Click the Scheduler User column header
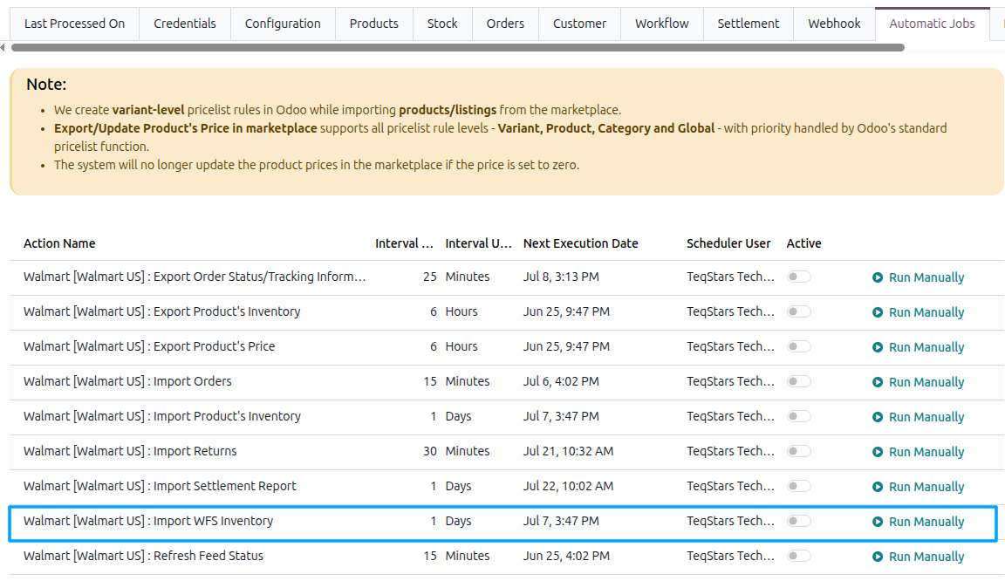Screen dimensions: 1005x588 (728, 243)
